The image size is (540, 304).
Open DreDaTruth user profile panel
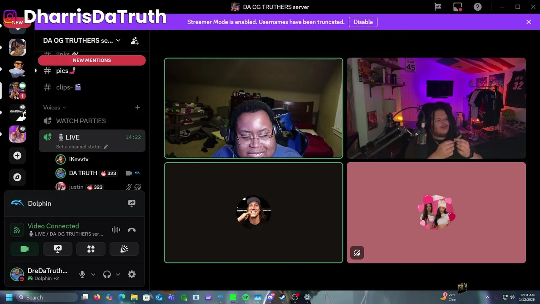coord(41,274)
